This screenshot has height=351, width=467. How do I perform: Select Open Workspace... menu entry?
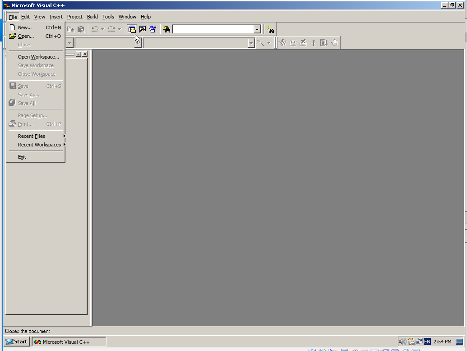coord(38,57)
